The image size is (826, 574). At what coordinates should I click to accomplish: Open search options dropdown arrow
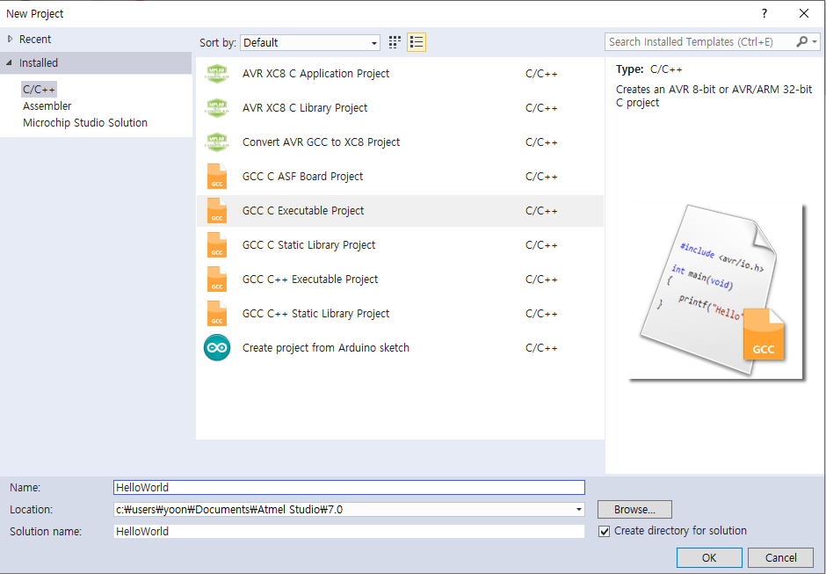tap(815, 41)
